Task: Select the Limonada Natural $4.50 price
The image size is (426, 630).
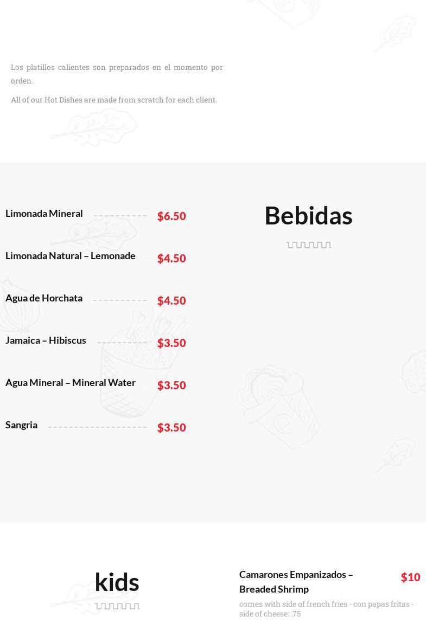Action: pyautogui.click(x=171, y=258)
